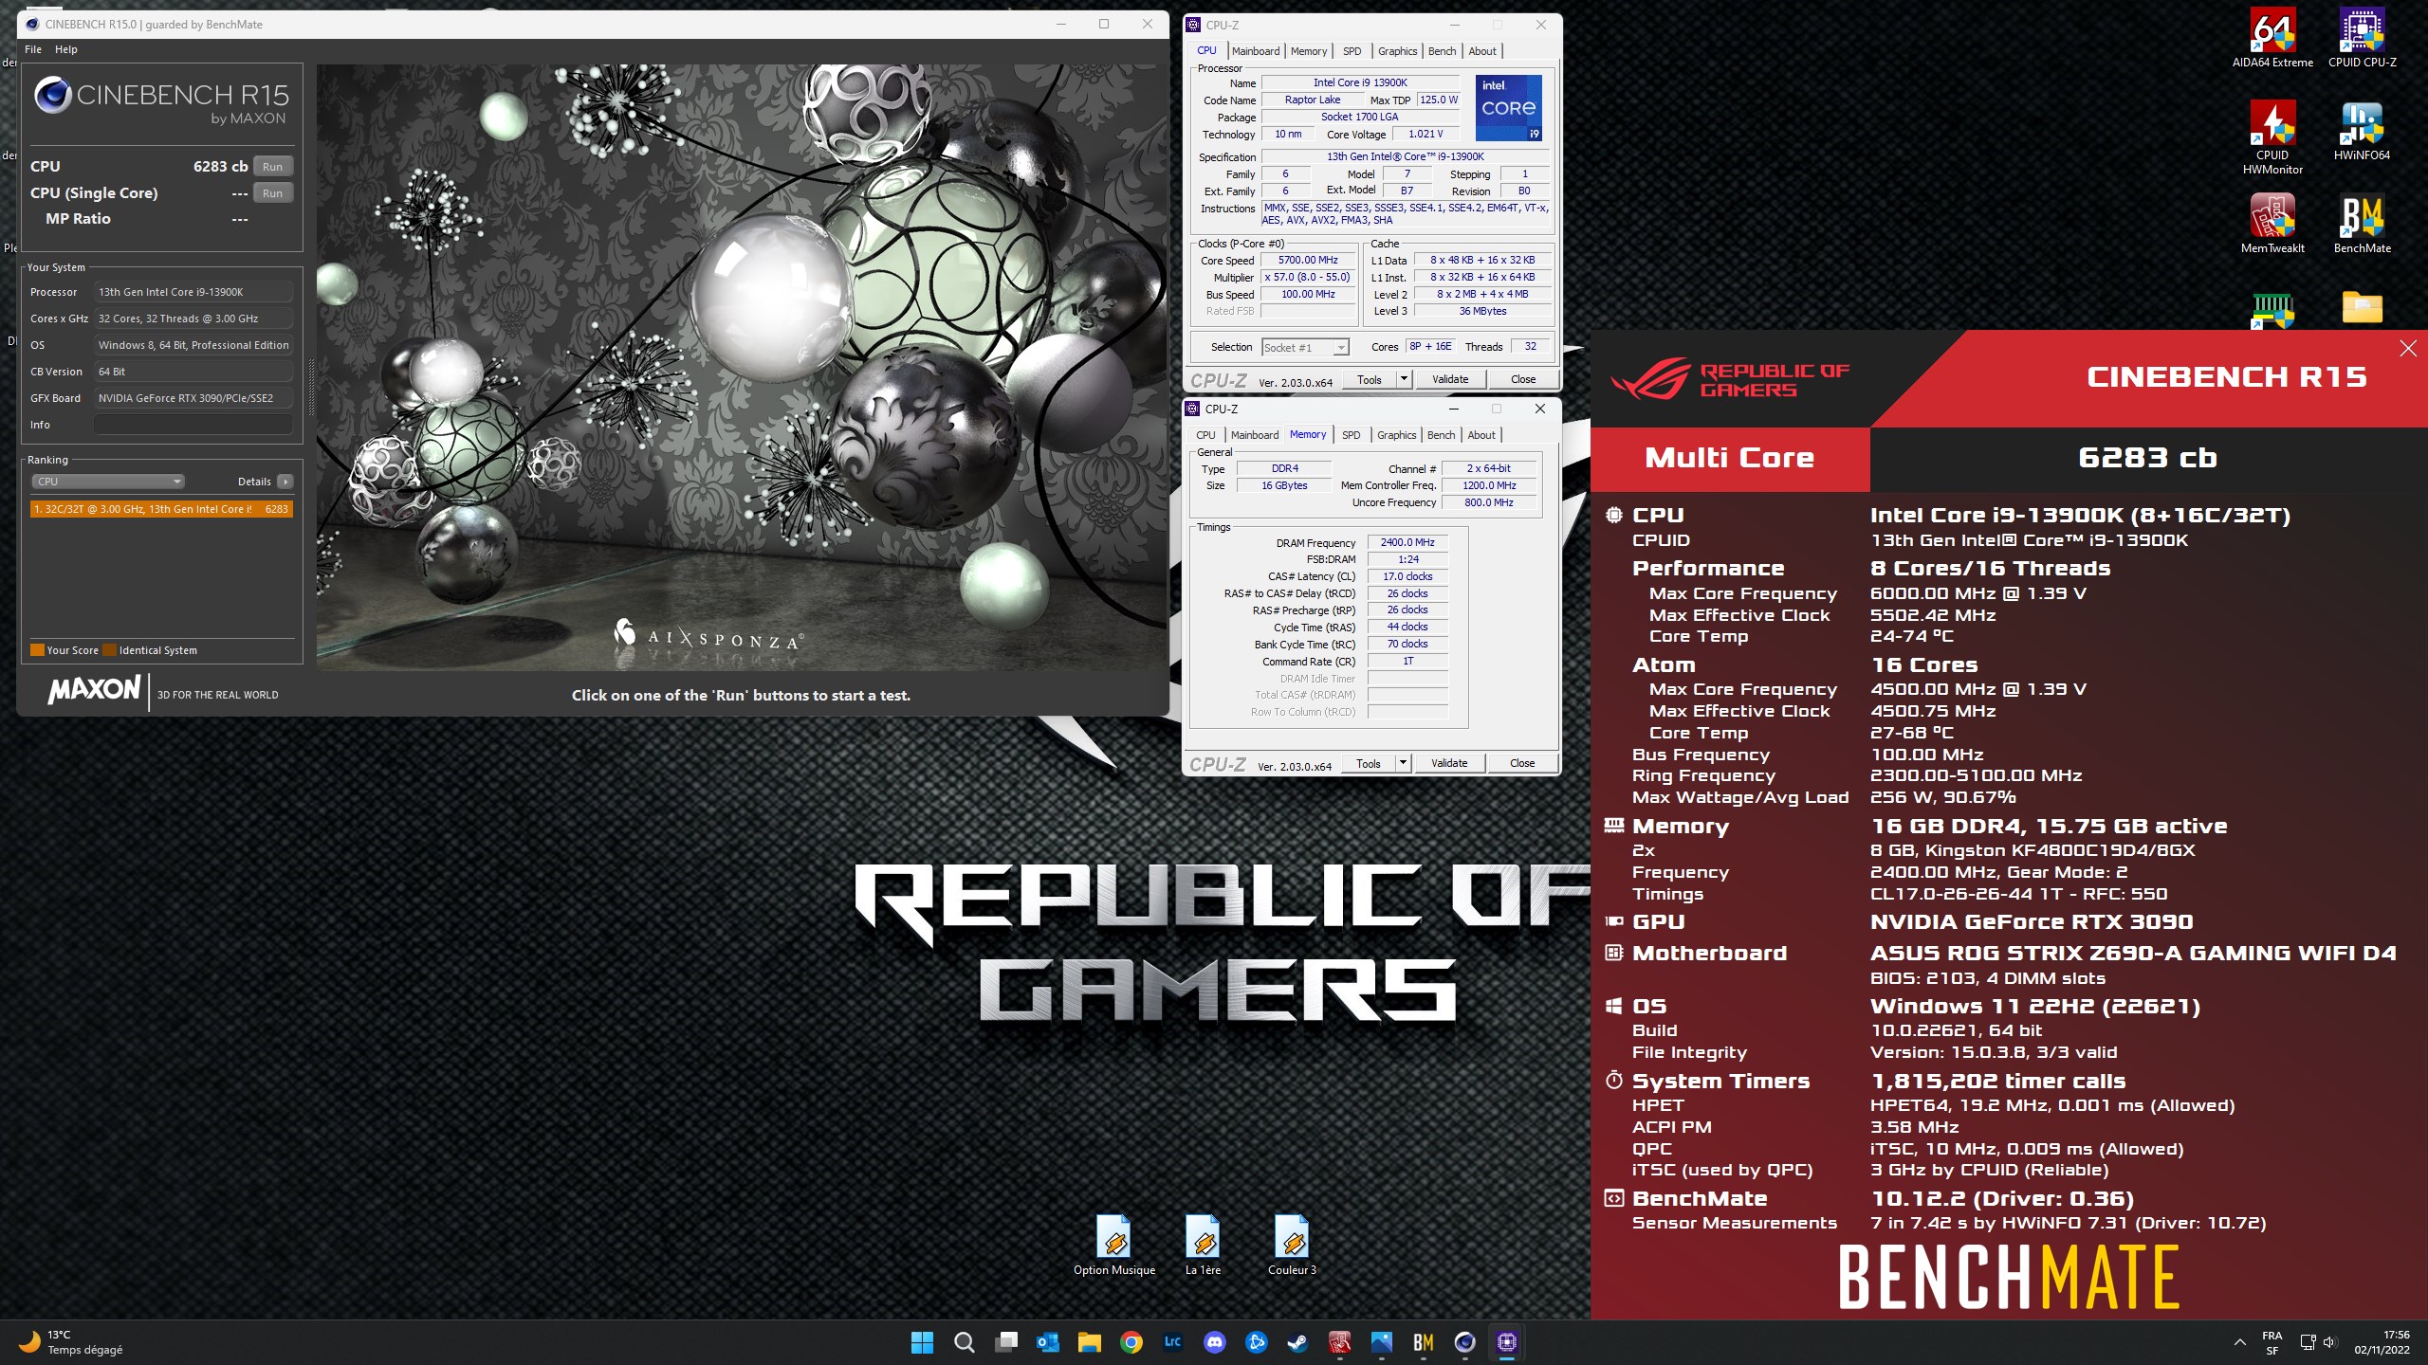The width and height of the screenshot is (2428, 1365).
Task: Close the BenchMate result overlay panel
Action: point(2408,349)
